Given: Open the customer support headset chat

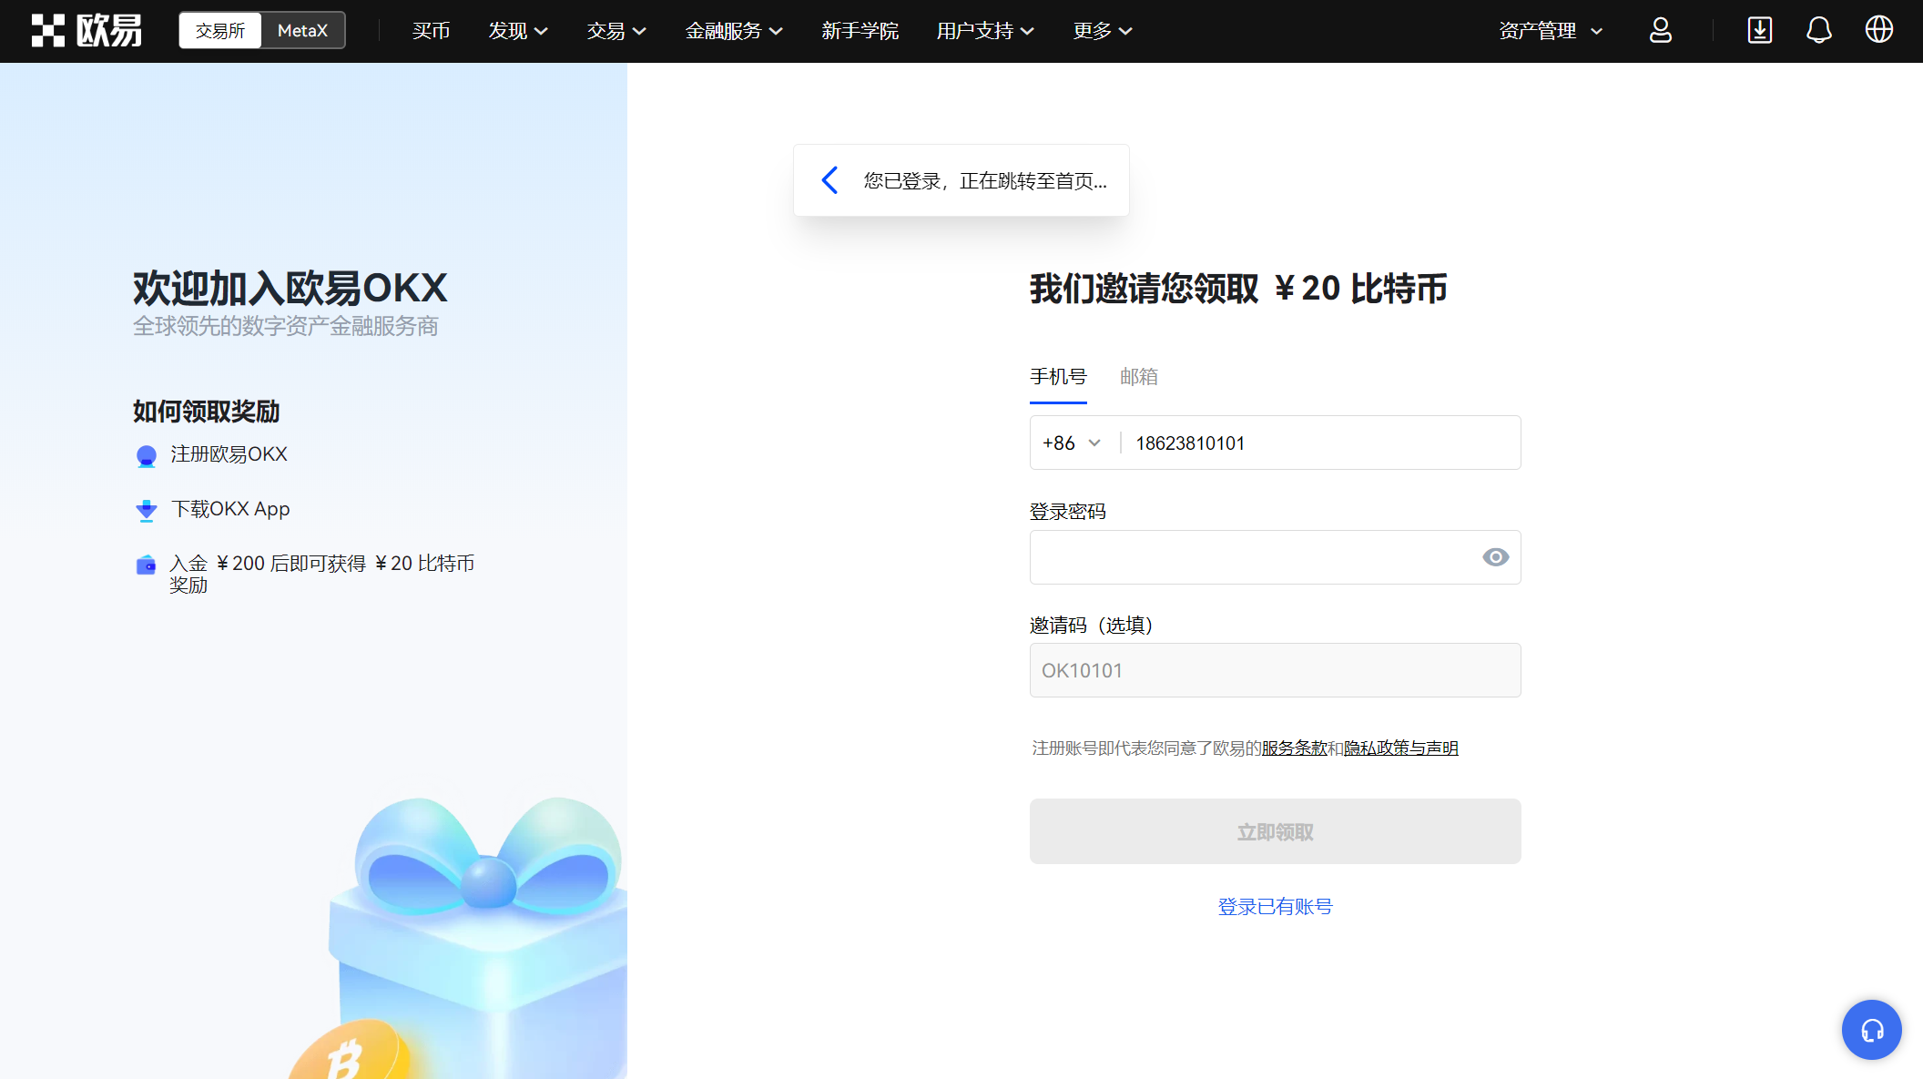Looking at the screenshot, I should pyautogui.click(x=1871, y=1030).
